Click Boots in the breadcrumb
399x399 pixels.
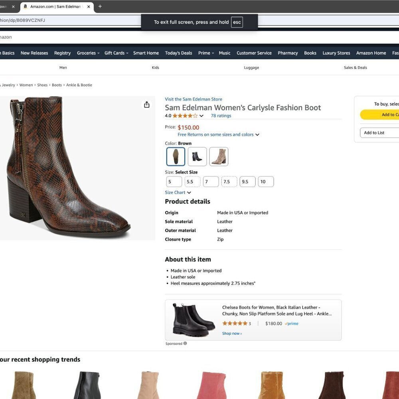tap(57, 85)
